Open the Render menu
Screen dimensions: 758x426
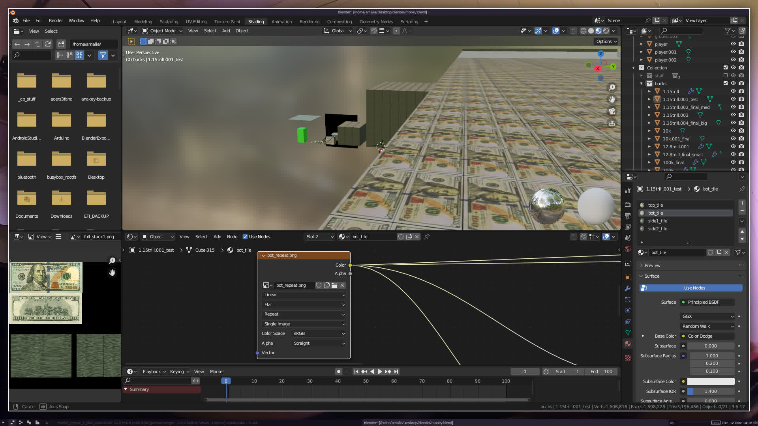click(56, 21)
